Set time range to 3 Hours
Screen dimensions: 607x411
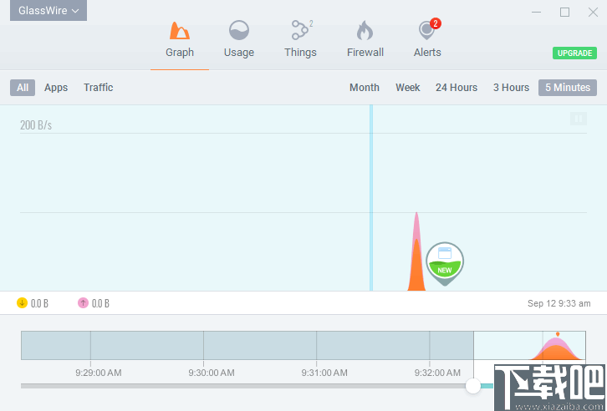[511, 88]
